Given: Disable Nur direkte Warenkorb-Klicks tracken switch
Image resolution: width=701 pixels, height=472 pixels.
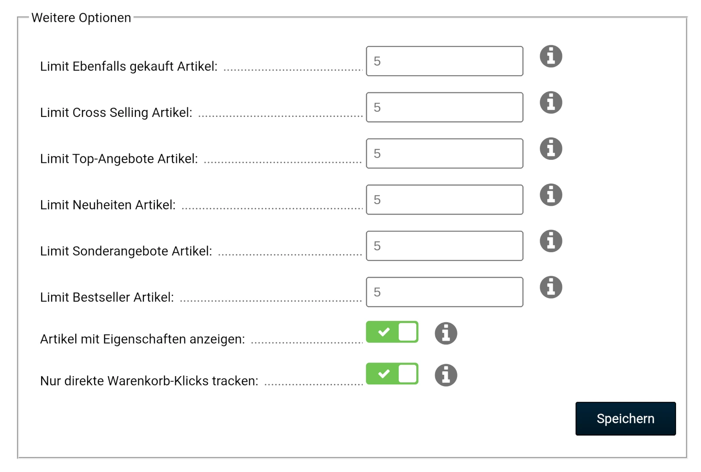Looking at the screenshot, I should [x=392, y=374].
